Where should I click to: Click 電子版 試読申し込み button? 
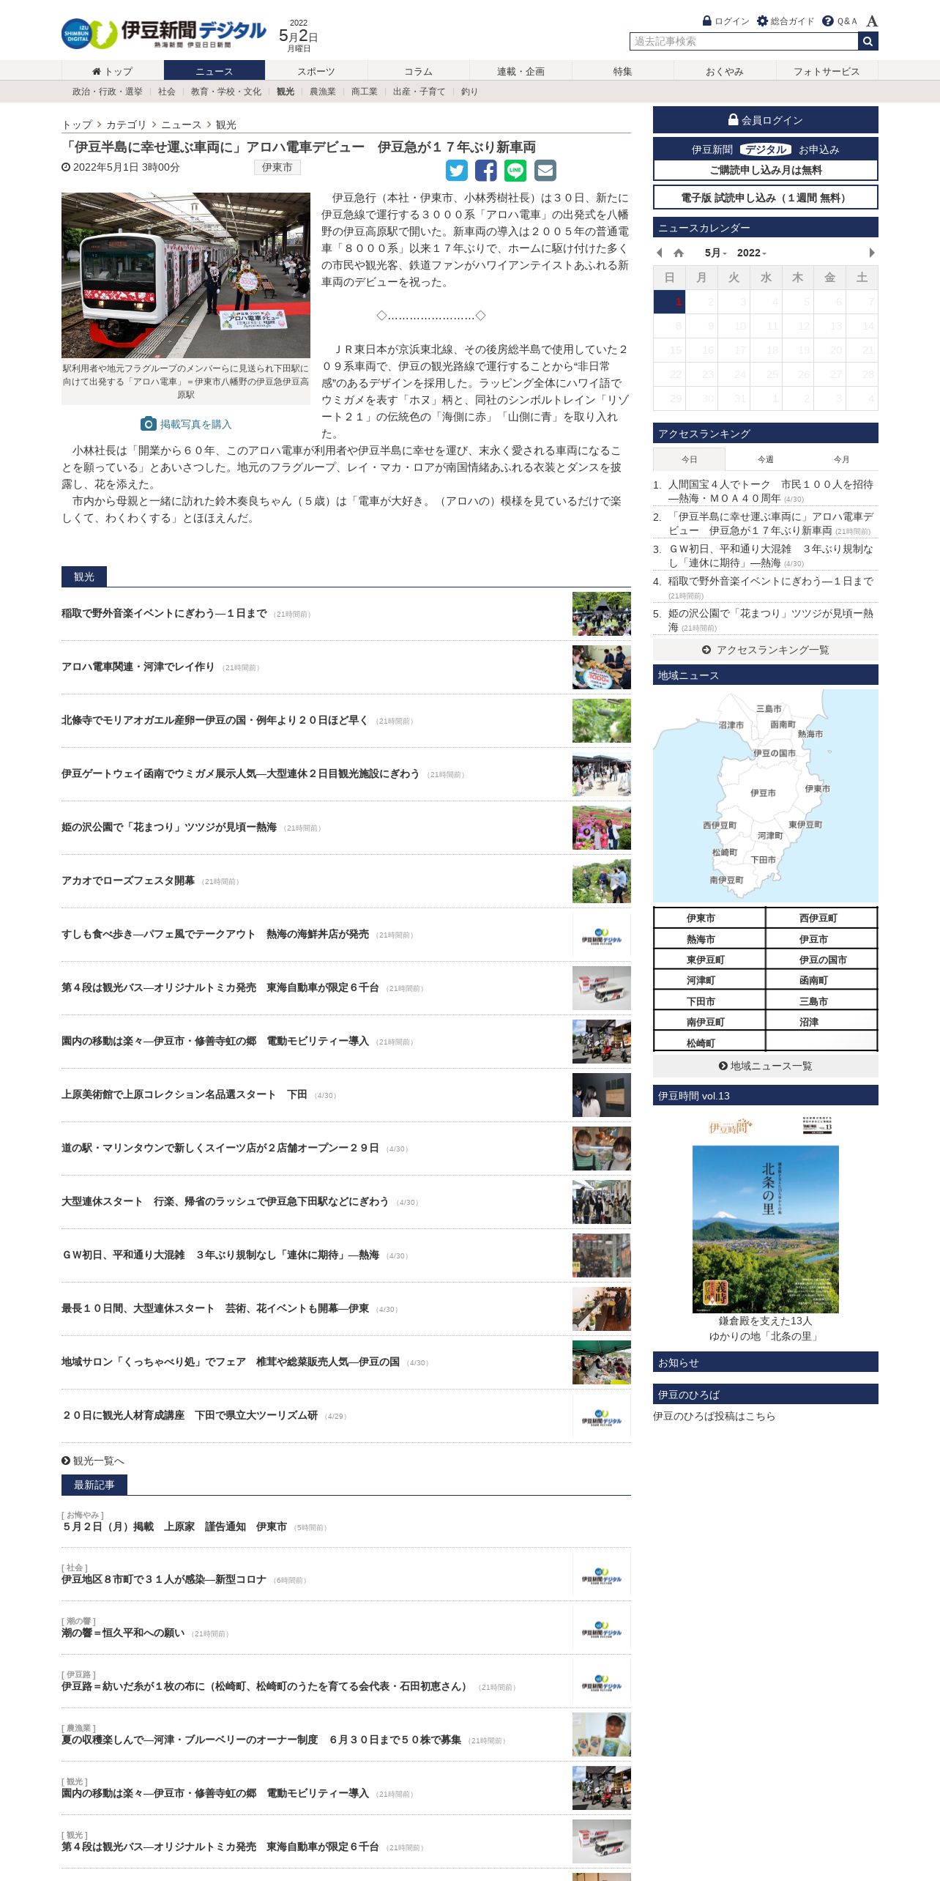(765, 198)
